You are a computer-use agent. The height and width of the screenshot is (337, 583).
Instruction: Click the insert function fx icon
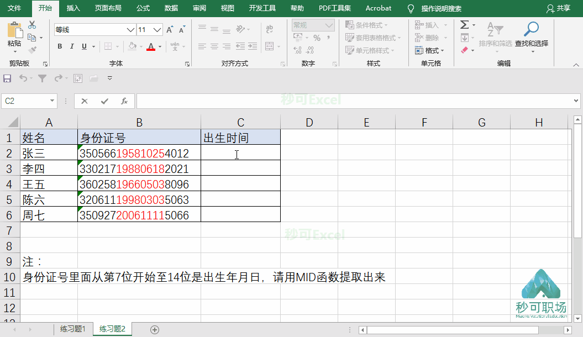pyautogui.click(x=124, y=101)
